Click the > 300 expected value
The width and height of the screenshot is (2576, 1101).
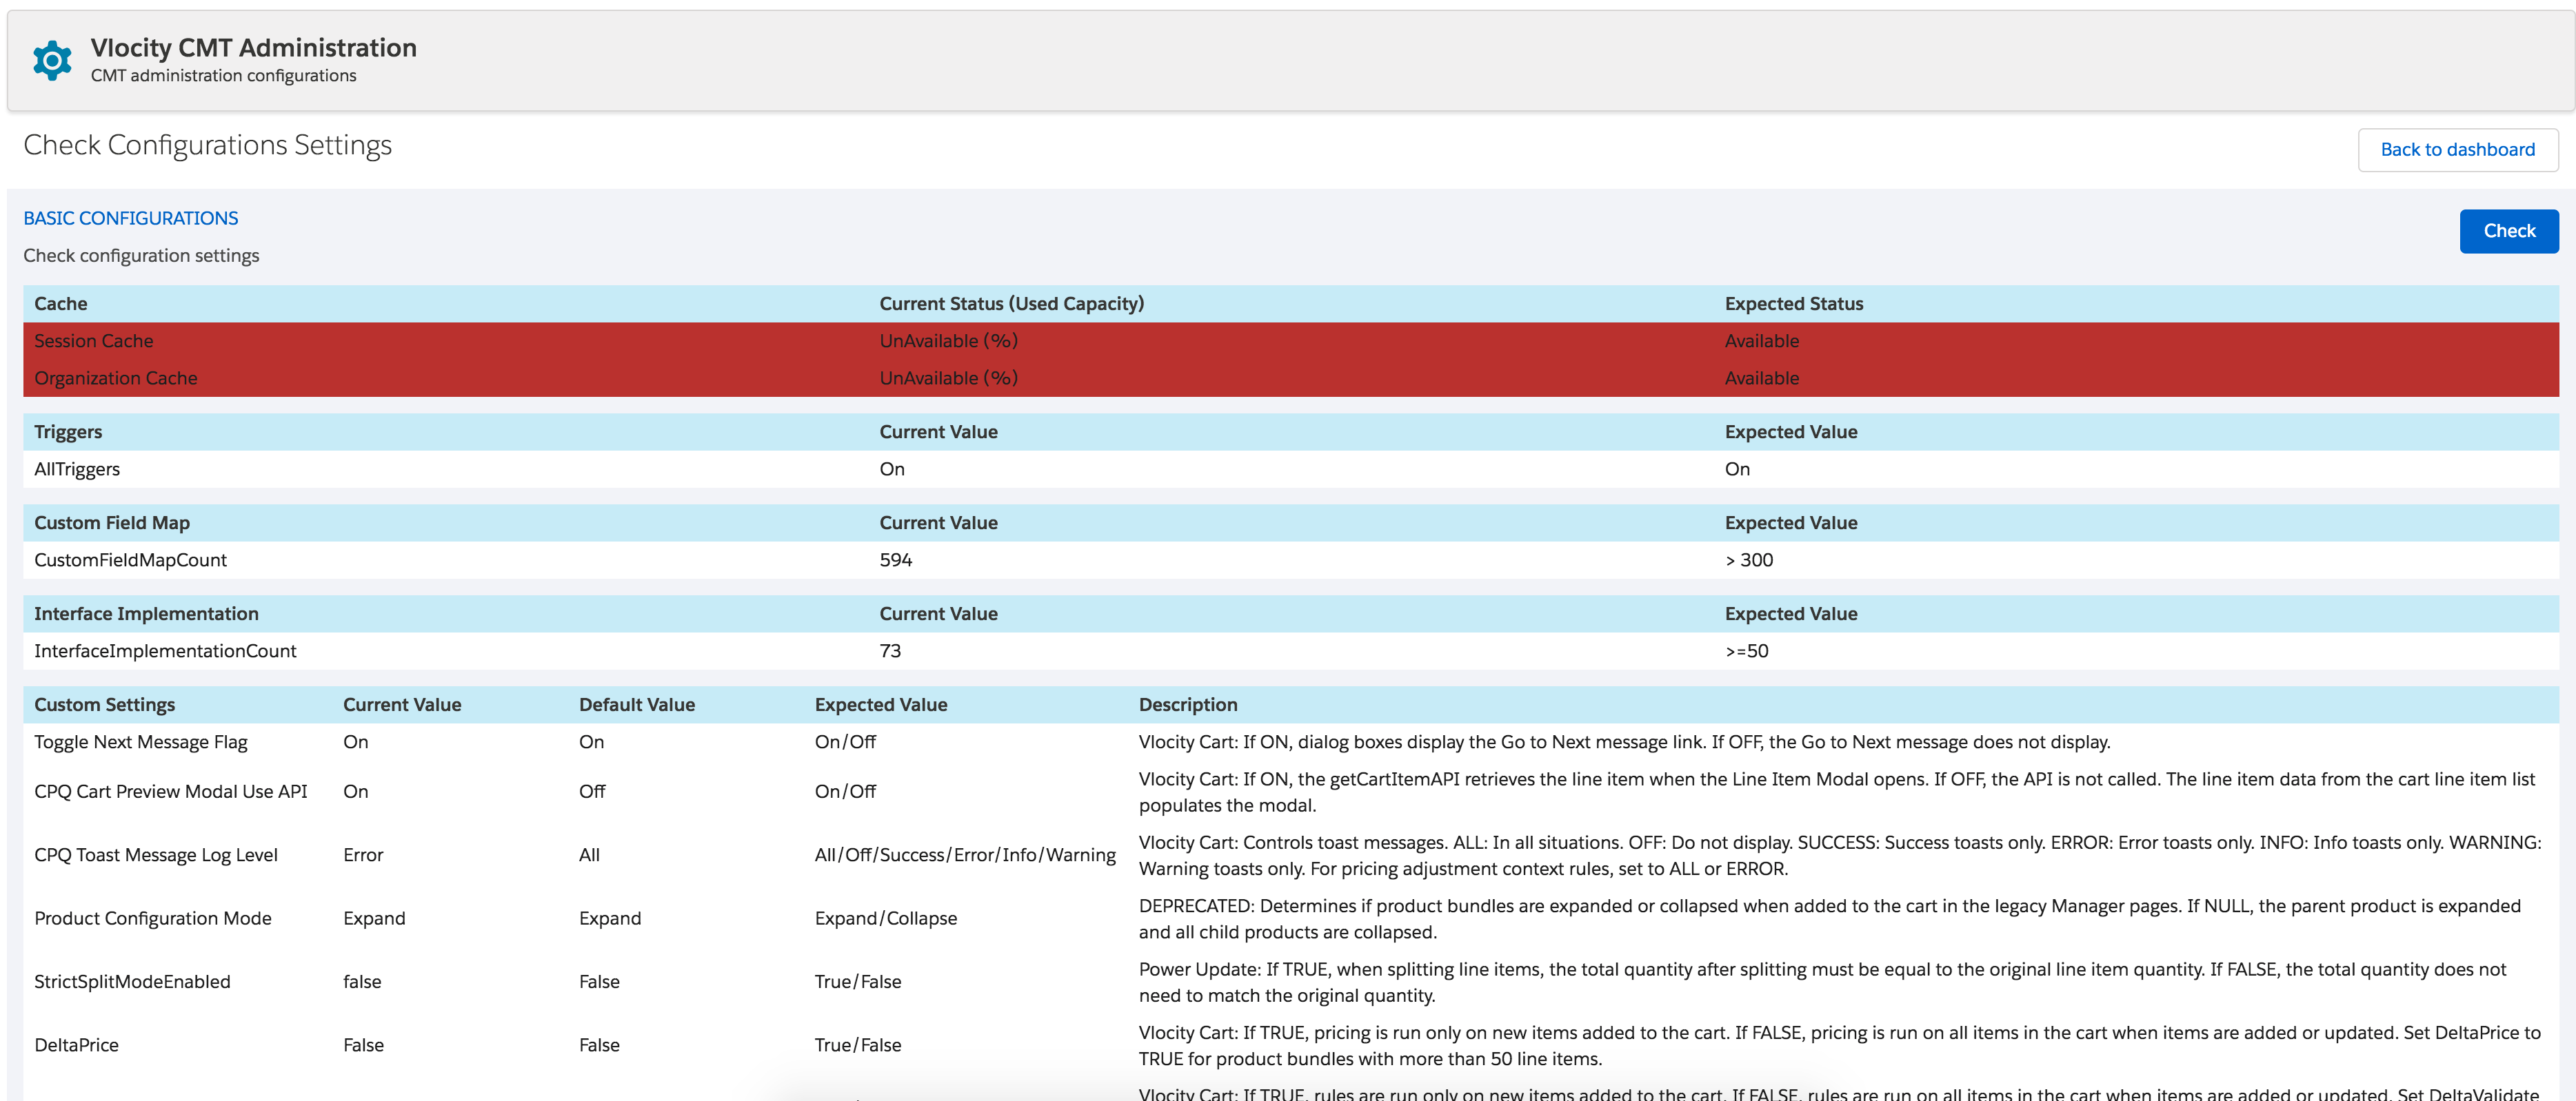pyautogui.click(x=1748, y=559)
